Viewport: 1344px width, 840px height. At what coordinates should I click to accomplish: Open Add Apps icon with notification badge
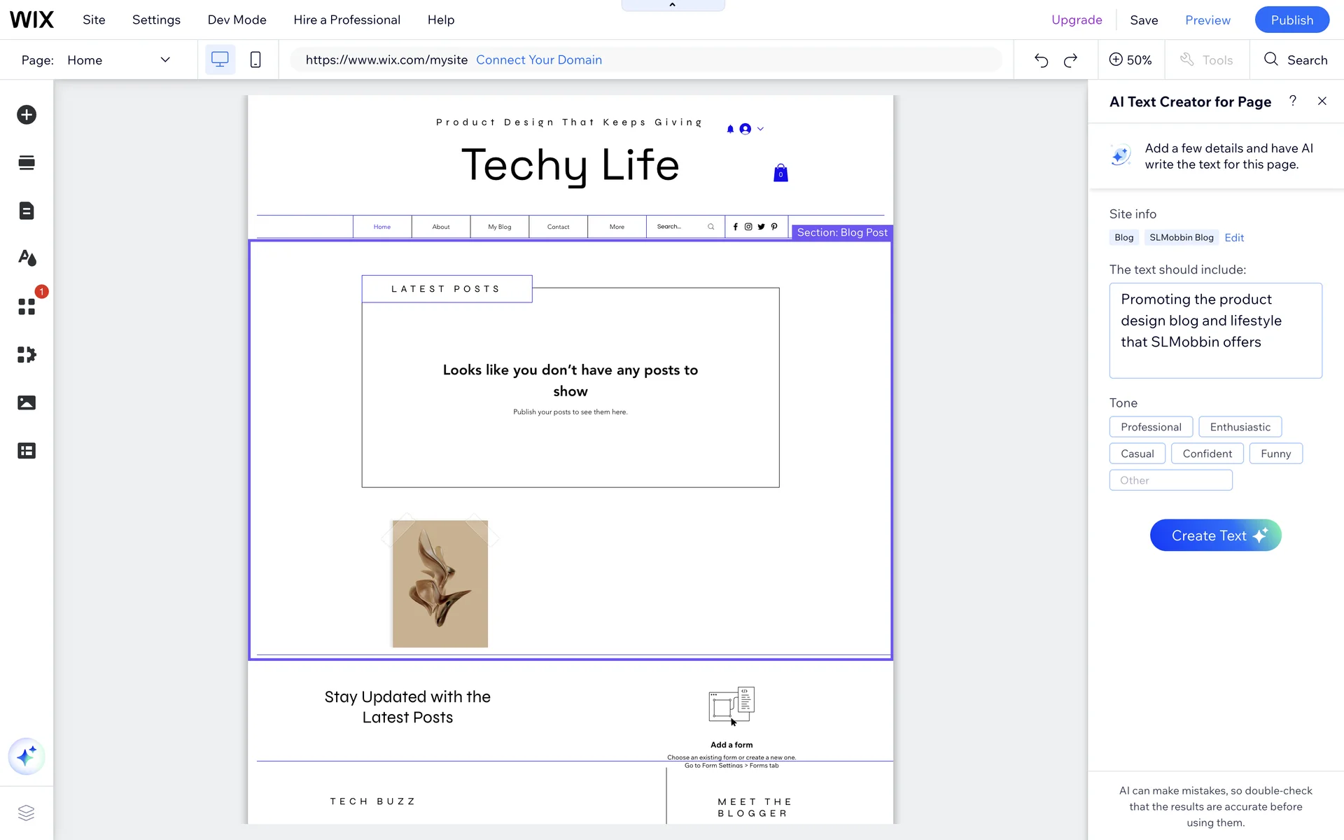(27, 307)
